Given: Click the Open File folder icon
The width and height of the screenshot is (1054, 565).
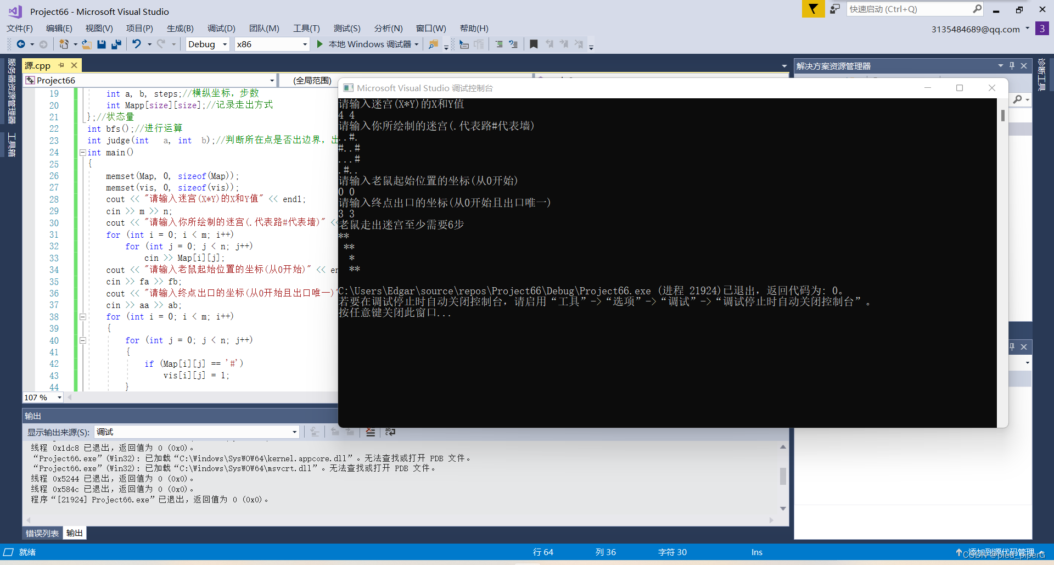Looking at the screenshot, I should pyautogui.click(x=87, y=44).
